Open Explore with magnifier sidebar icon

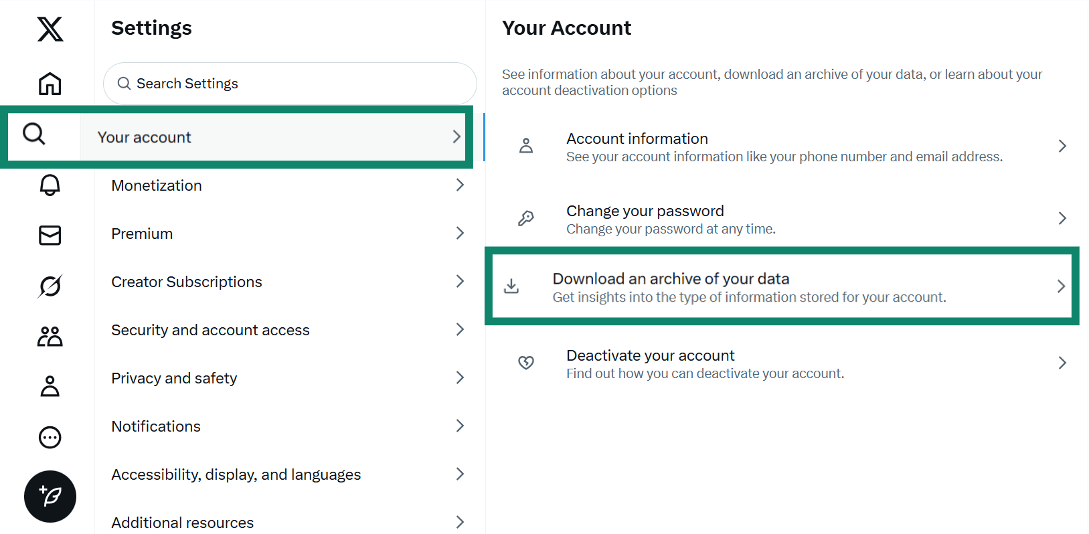click(34, 134)
